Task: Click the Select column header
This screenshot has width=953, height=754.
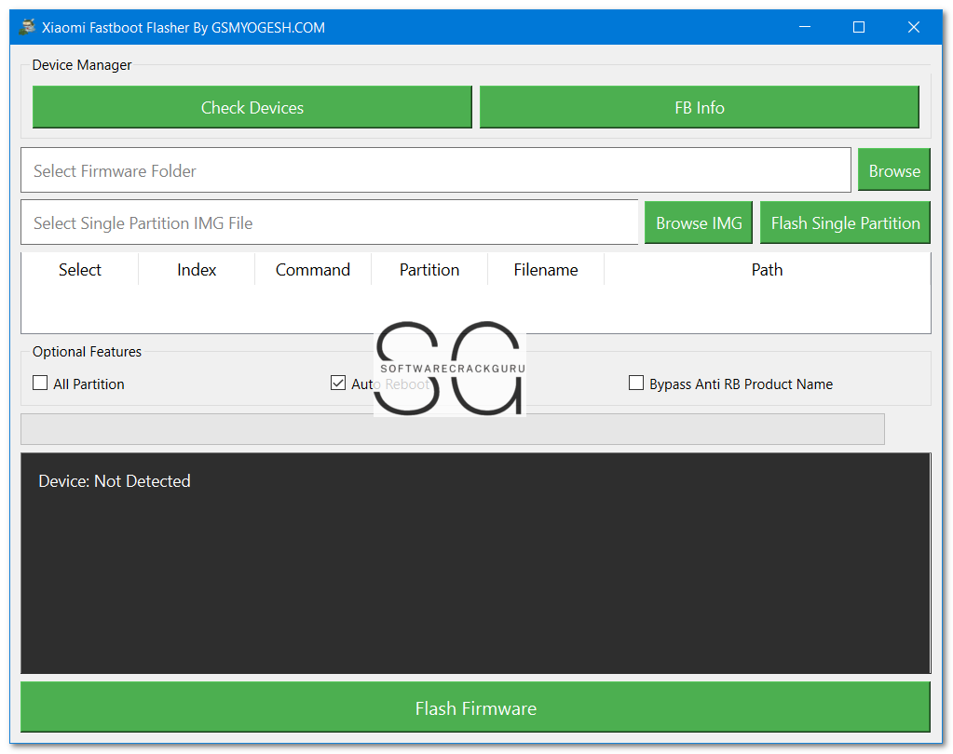Action: [x=79, y=270]
